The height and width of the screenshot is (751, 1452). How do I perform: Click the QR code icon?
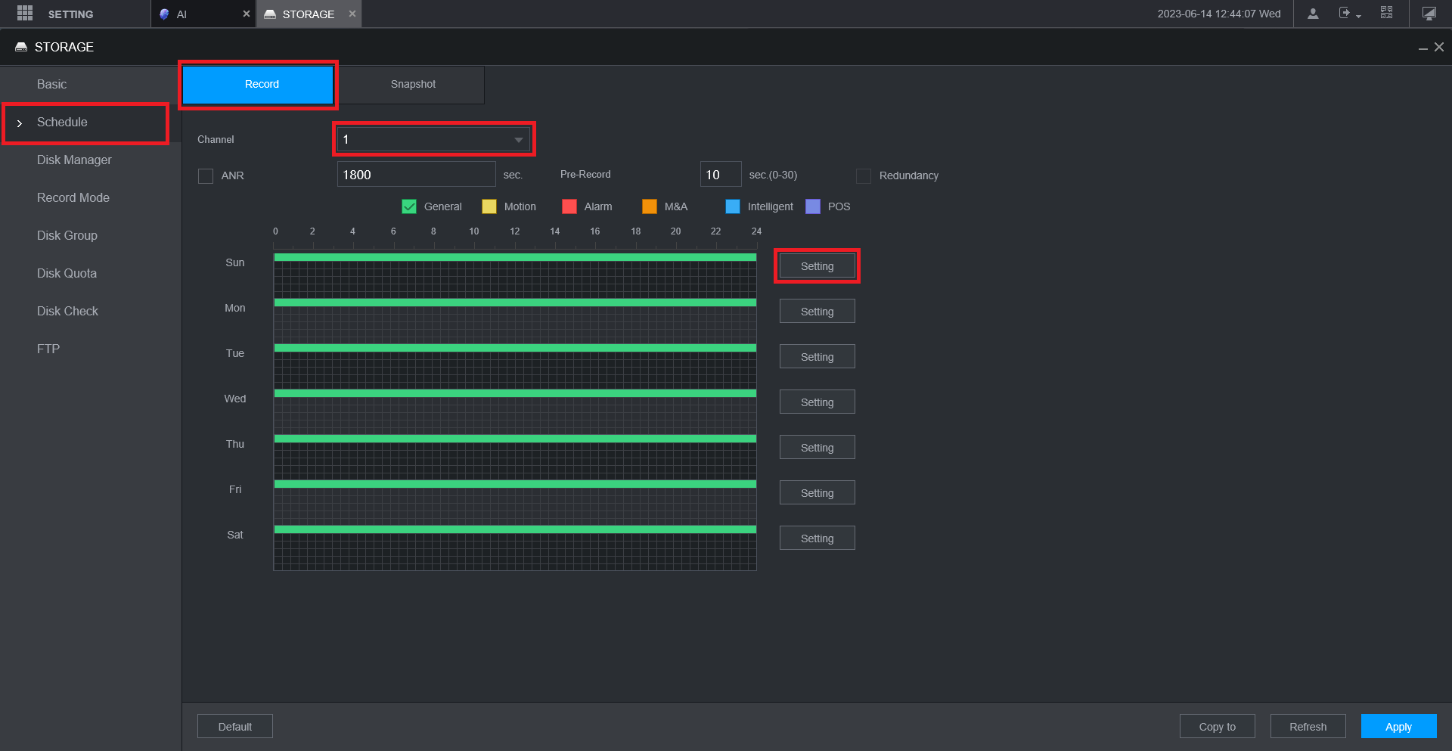tap(1386, 13)
